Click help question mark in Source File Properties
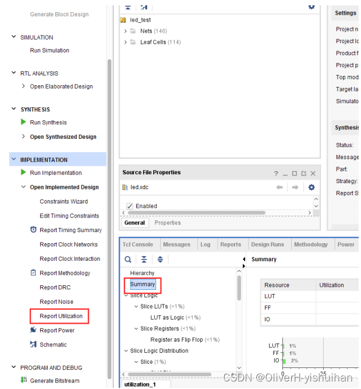 coord(276,173)
